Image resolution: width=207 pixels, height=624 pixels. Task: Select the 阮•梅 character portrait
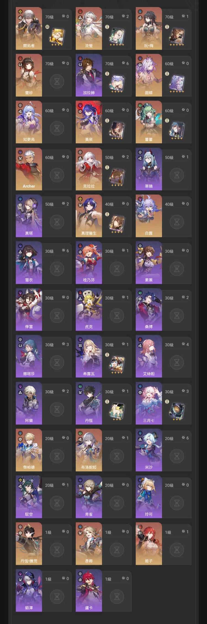[149, 29]
